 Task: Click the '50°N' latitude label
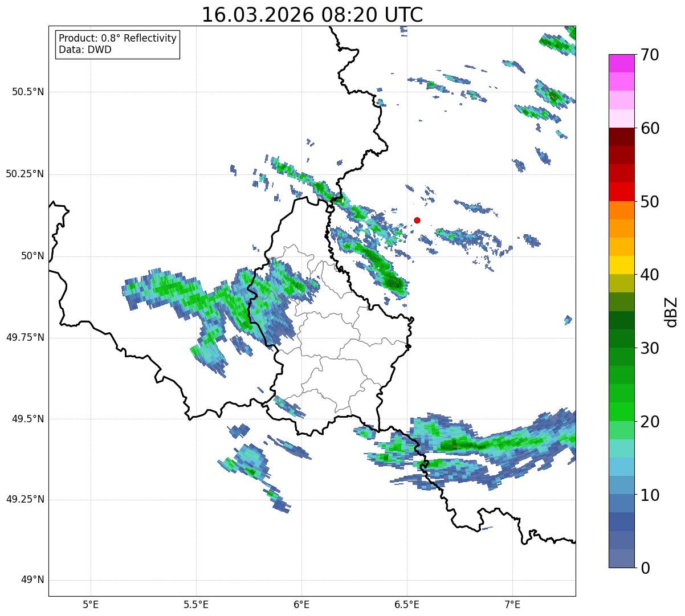[32, 256]
